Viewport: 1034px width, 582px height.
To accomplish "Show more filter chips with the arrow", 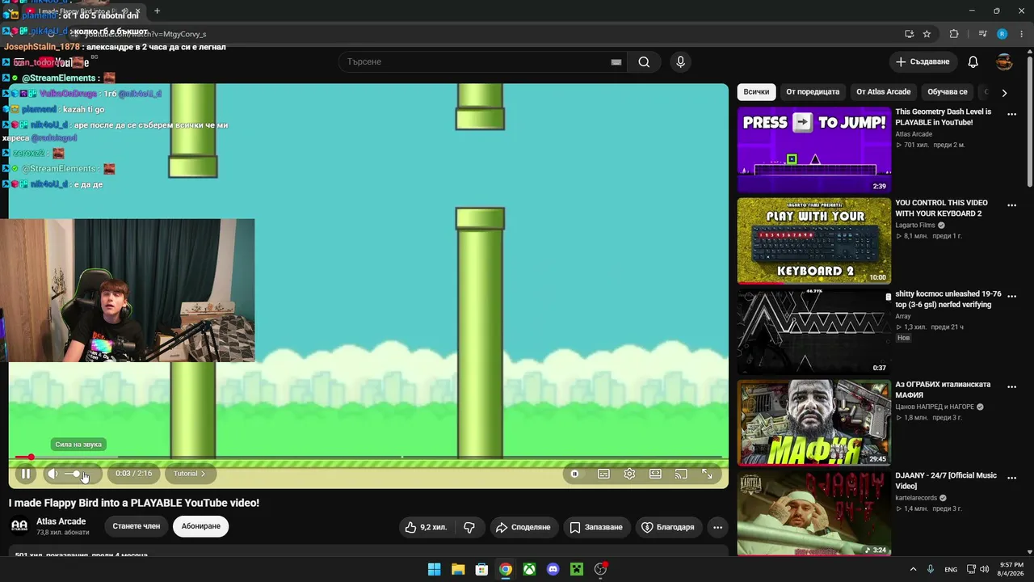I will (x=1004, y=93).
